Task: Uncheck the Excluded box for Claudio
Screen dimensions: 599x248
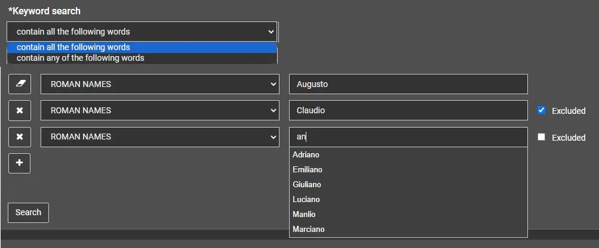Action: coord(541,110)
